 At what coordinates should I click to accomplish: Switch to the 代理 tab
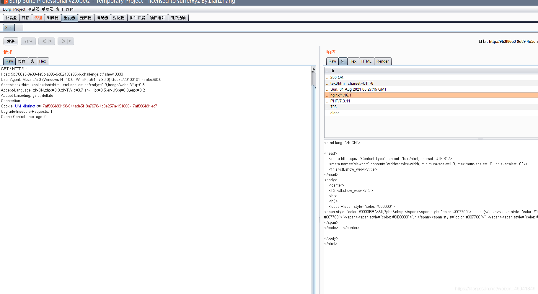(38, 18)
